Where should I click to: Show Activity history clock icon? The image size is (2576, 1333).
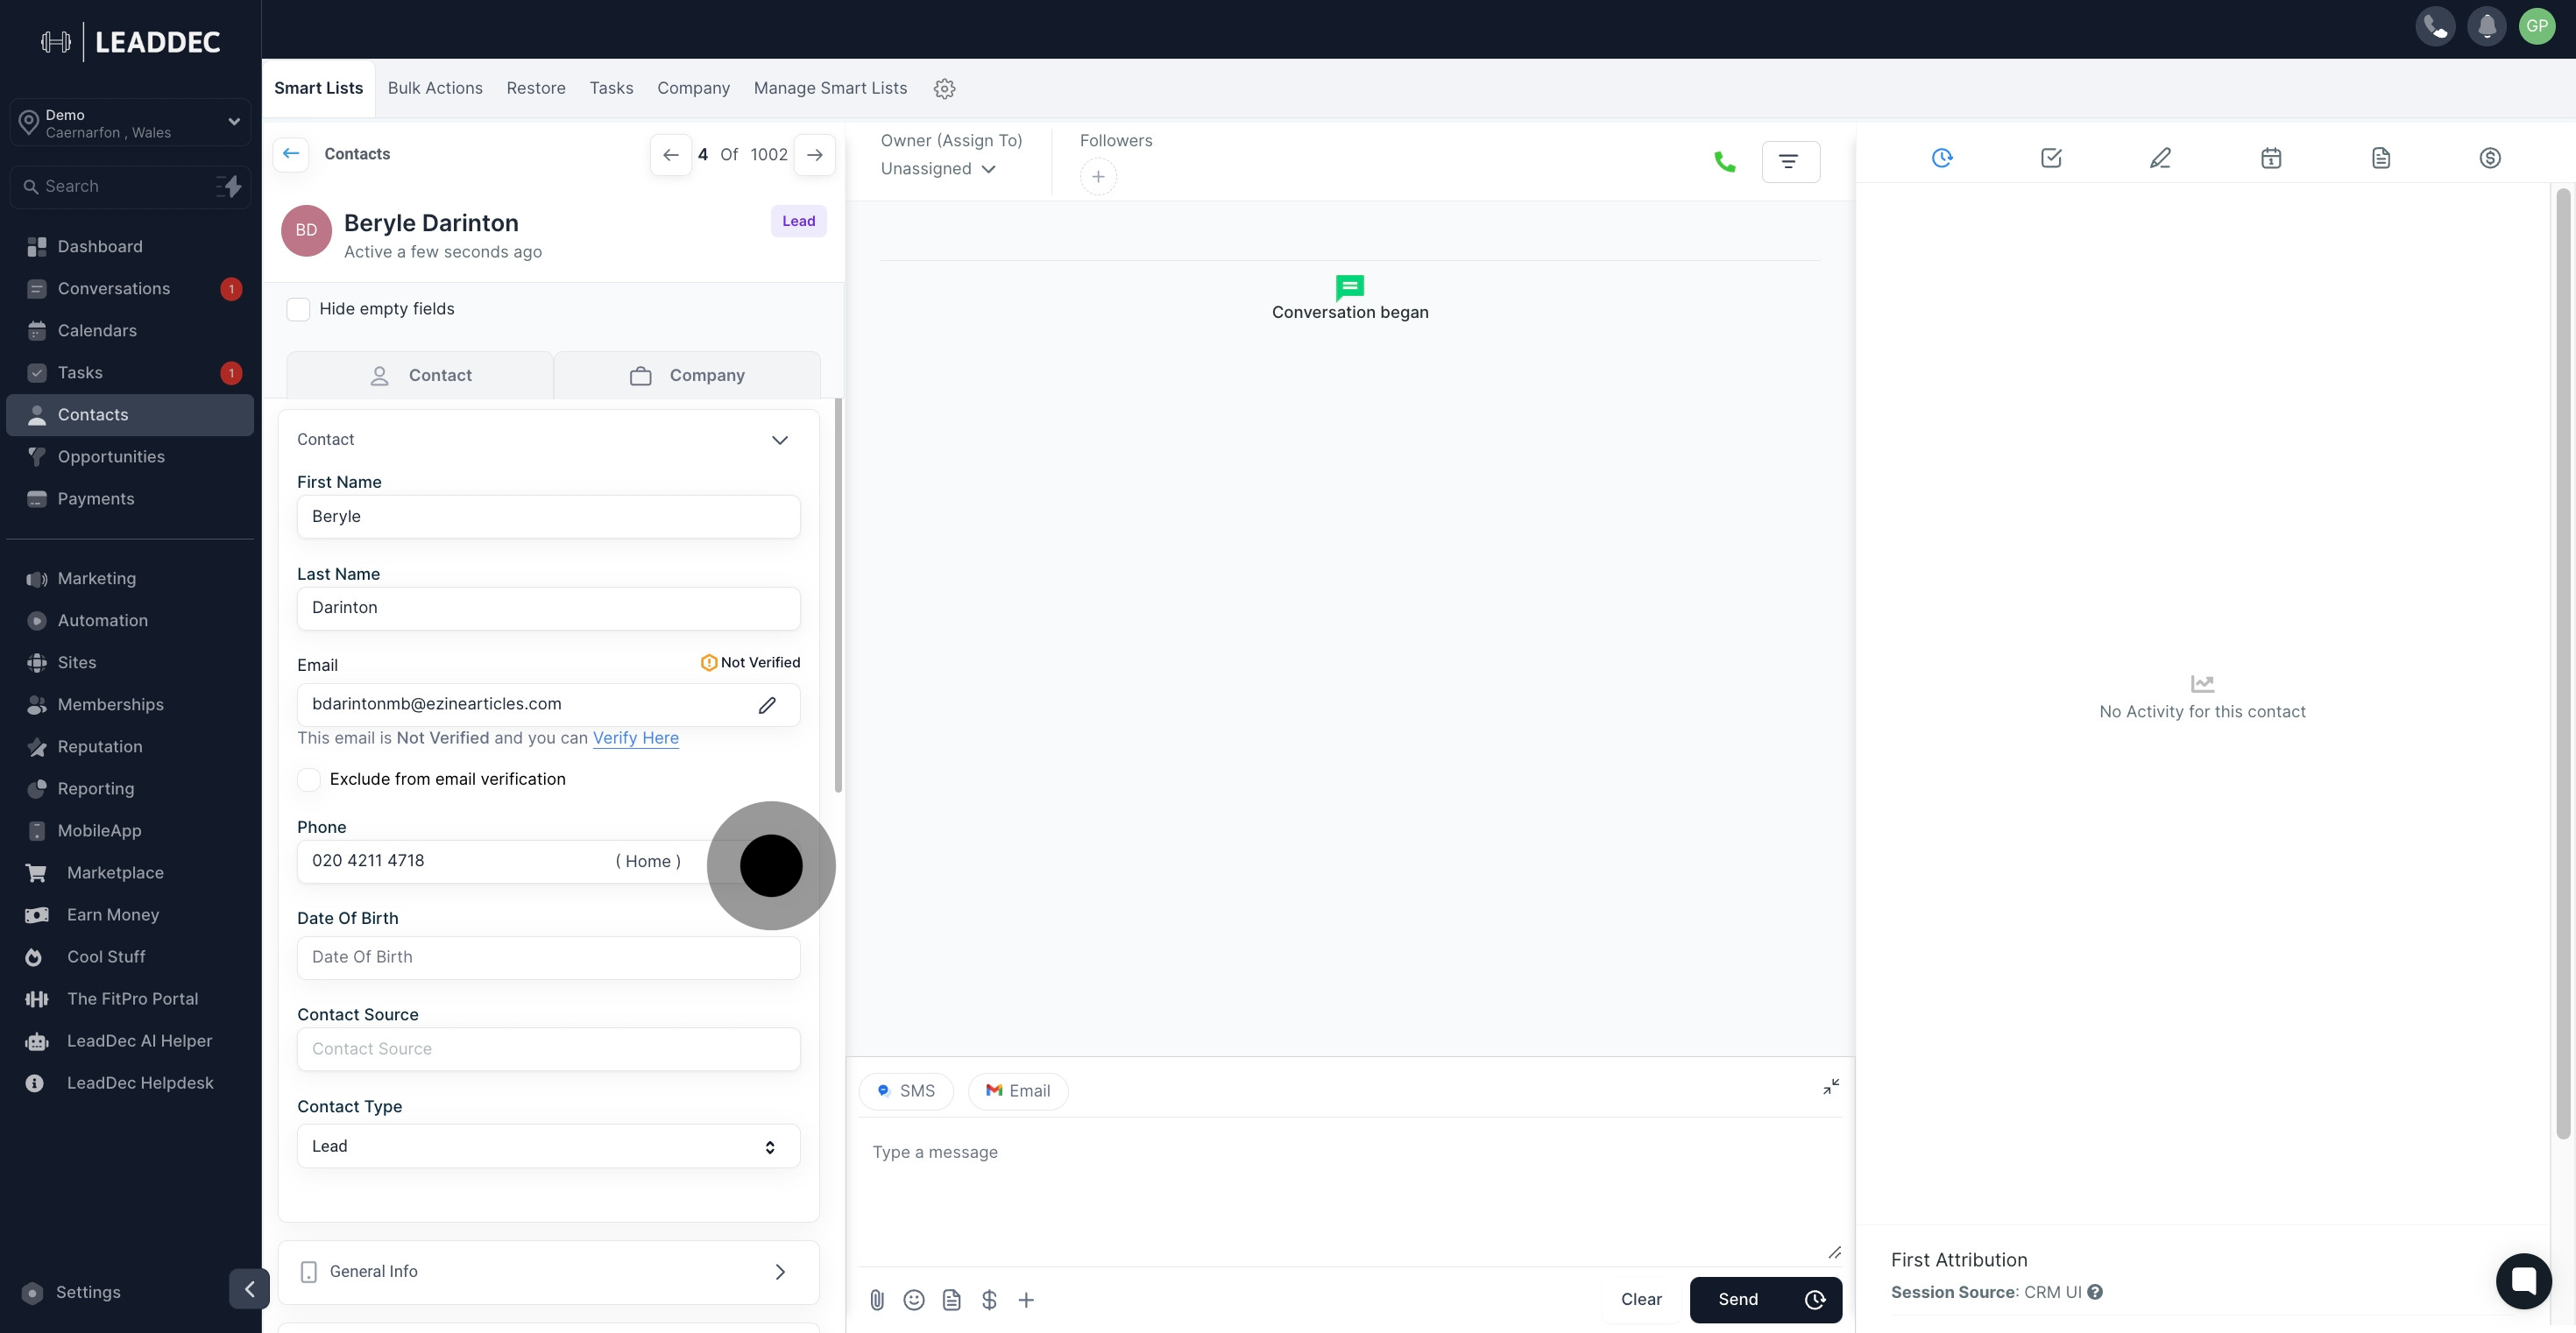pyautogui.click(x=1942, y=158)
